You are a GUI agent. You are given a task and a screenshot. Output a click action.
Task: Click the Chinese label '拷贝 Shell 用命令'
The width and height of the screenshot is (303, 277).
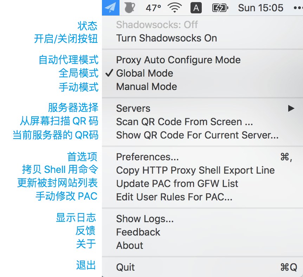[60, 169]
